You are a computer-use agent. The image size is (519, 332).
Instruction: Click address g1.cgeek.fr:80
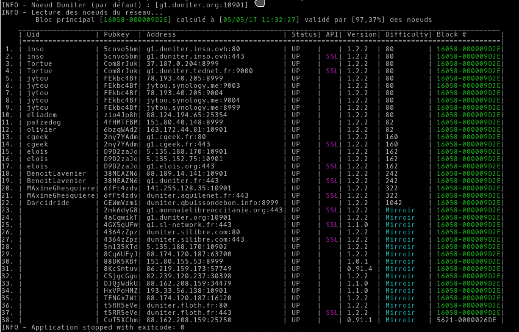pos(176,137)
